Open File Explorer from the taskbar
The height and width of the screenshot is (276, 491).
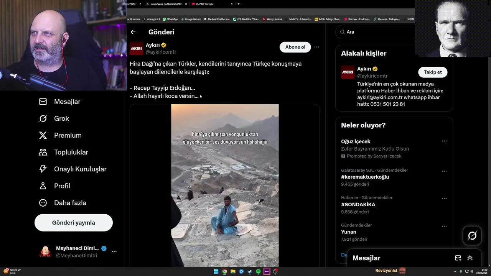pos(233,271)
